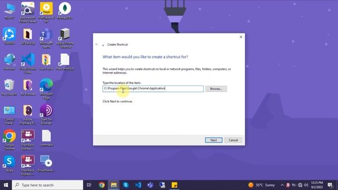Select the New shortcut desktop icon
The height and width of the screenshot is (190, 338).
tap(65, 62)
